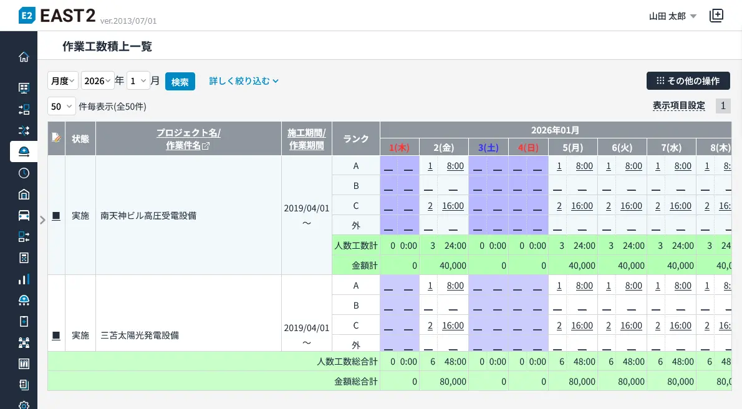Click the add-window icon beside the user name
This screenshot has height=409, width=742.
tap(716, 16)
